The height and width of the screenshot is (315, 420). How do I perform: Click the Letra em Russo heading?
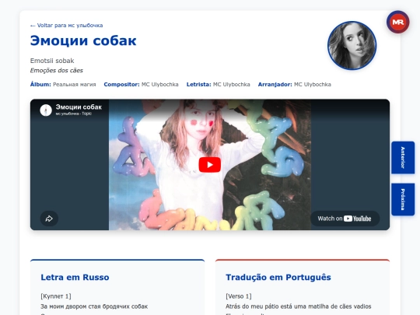(x=75, y=277)
